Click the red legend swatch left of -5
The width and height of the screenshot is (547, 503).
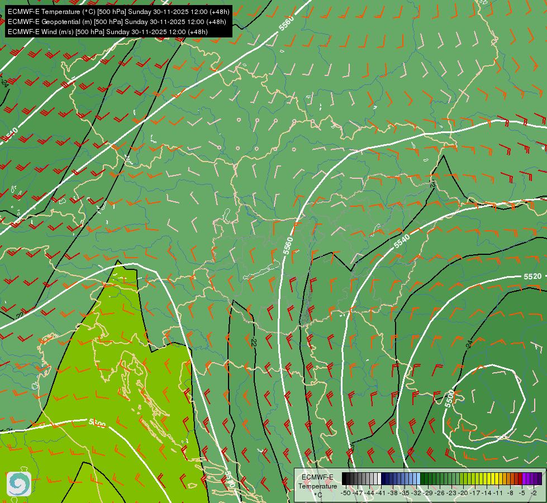(x=520, y=478)
